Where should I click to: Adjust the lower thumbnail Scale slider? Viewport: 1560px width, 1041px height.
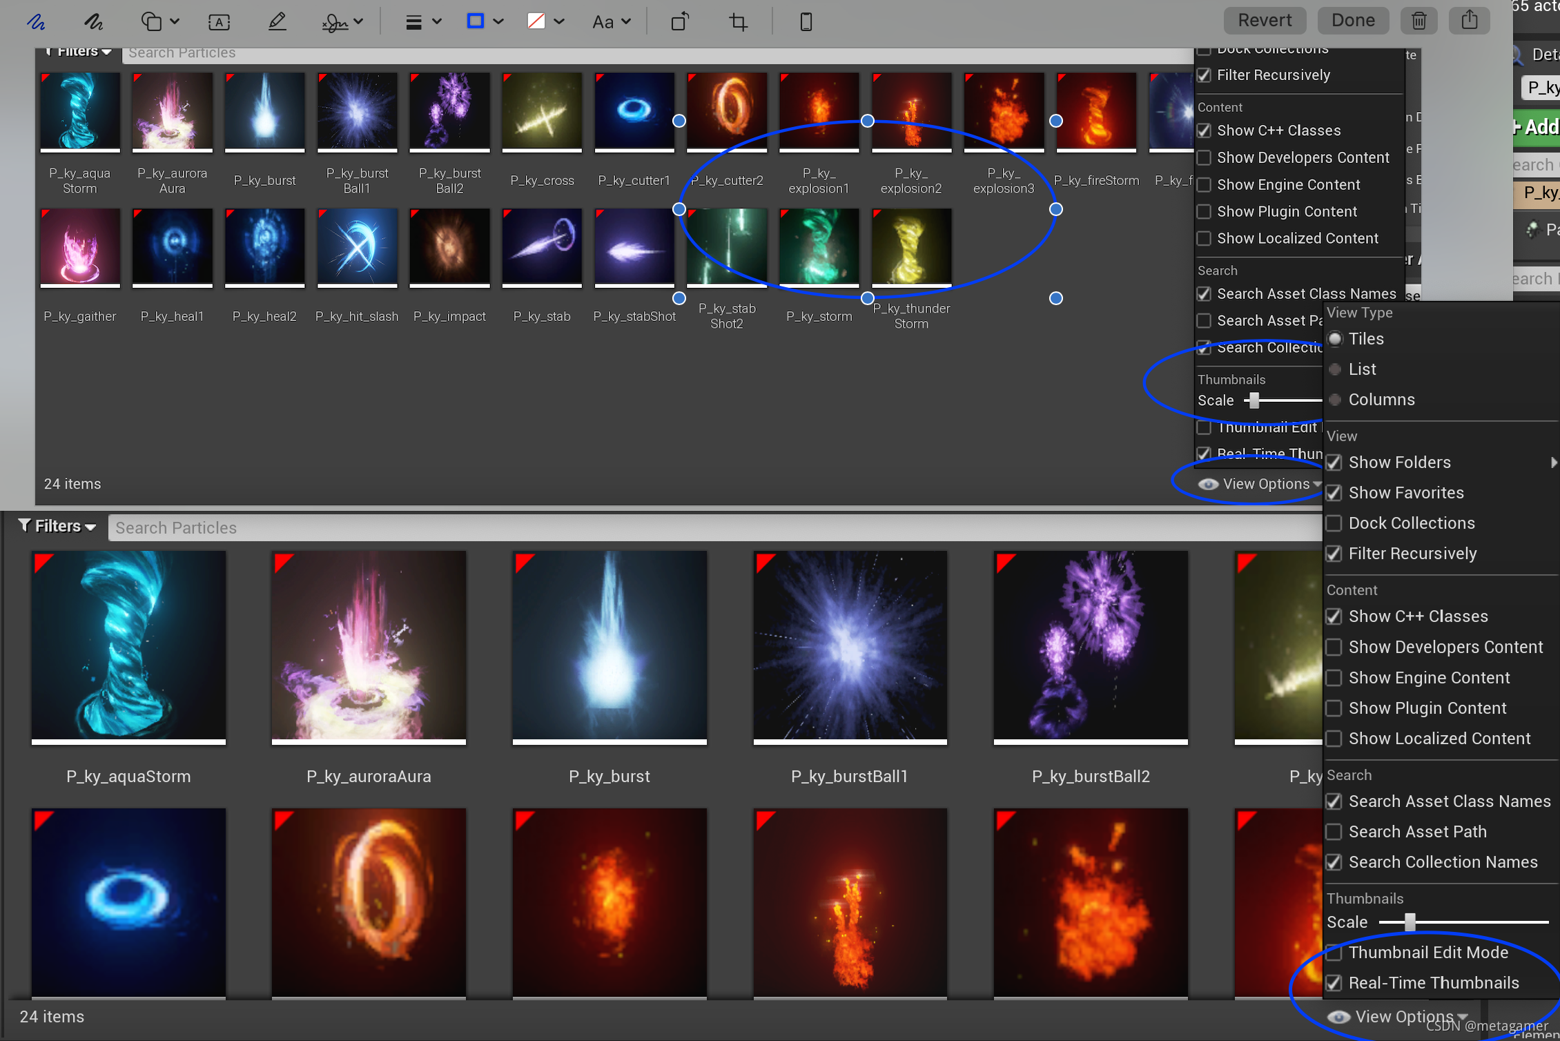click(x=1410, y=922)
